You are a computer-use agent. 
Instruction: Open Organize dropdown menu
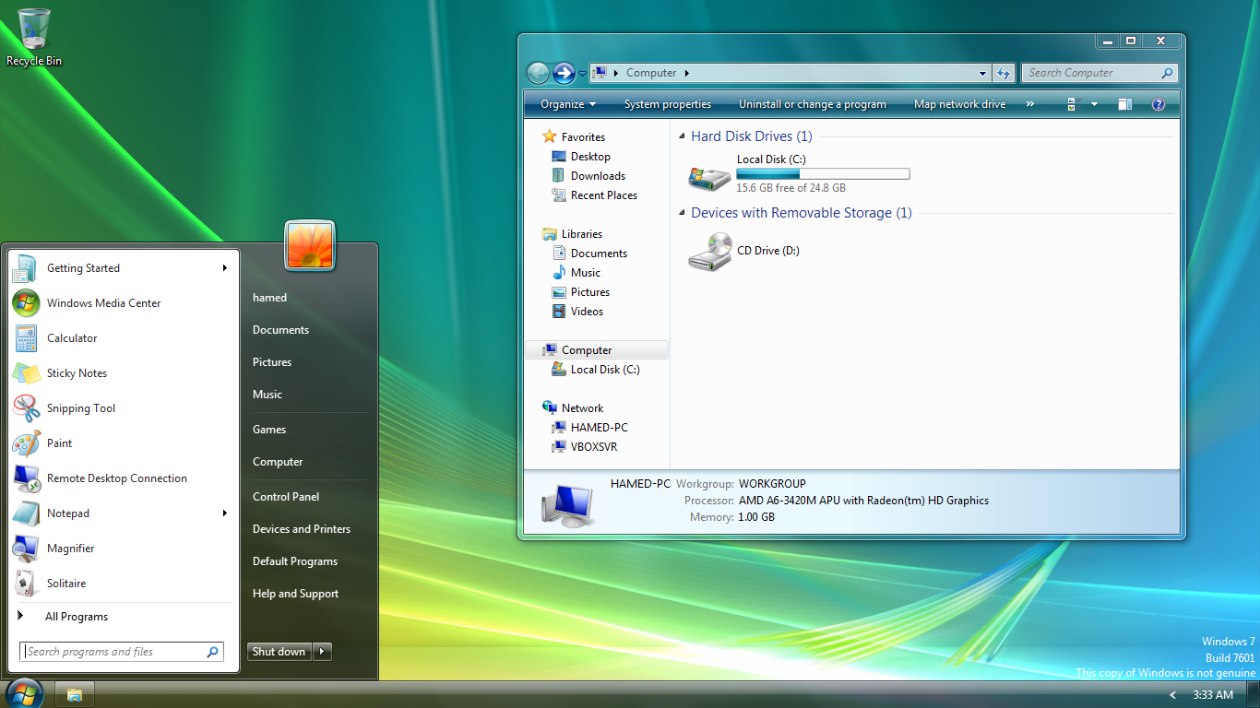click(x=568, y=104)
